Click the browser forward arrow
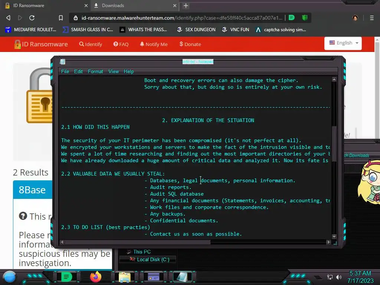This screenshot has height=285, width=380. tap(20, 18)
